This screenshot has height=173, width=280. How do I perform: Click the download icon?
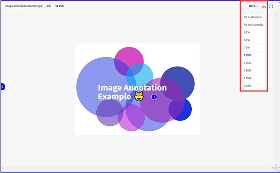[x=264, y=6]
